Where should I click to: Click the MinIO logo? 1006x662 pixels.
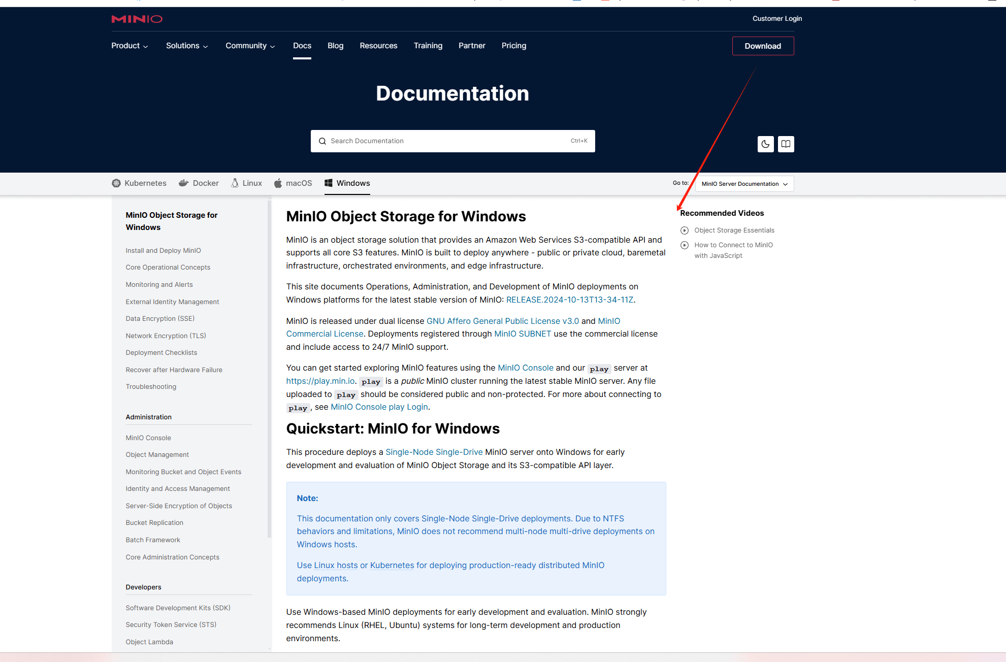(x=137, y=19)
